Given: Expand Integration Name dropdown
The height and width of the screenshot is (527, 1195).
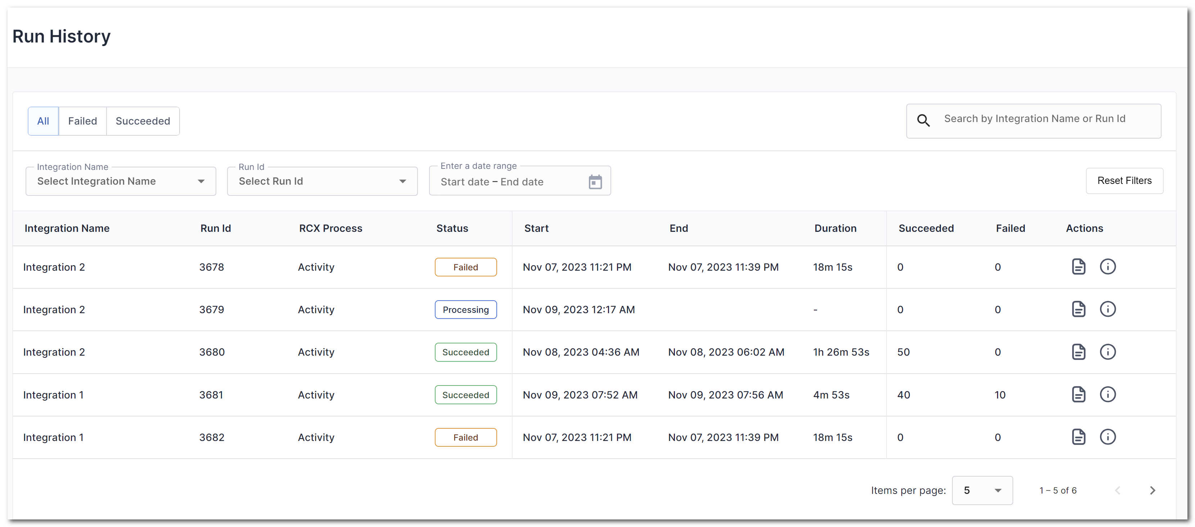Looking at the screenshot, I should click(121, 181).
